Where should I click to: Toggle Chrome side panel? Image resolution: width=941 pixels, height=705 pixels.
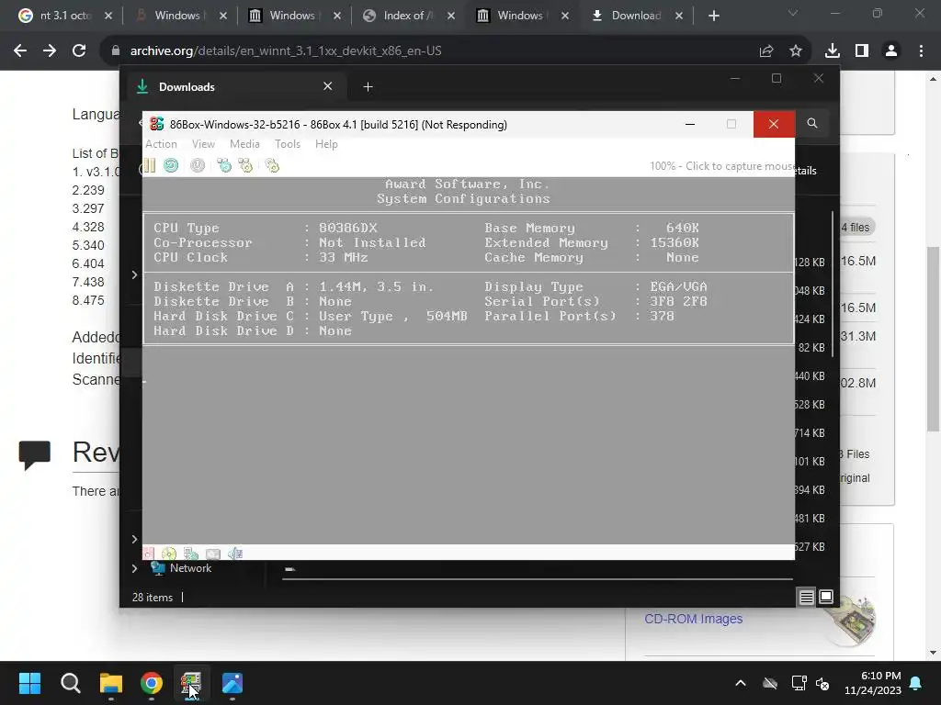(x=862, y=51)
